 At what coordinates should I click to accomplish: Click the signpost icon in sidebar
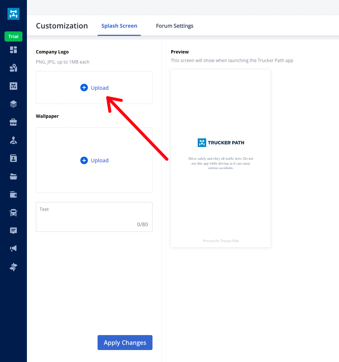[x=13, y=267]
